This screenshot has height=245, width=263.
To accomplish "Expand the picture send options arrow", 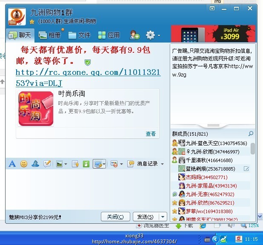I will tap(66, 164).
